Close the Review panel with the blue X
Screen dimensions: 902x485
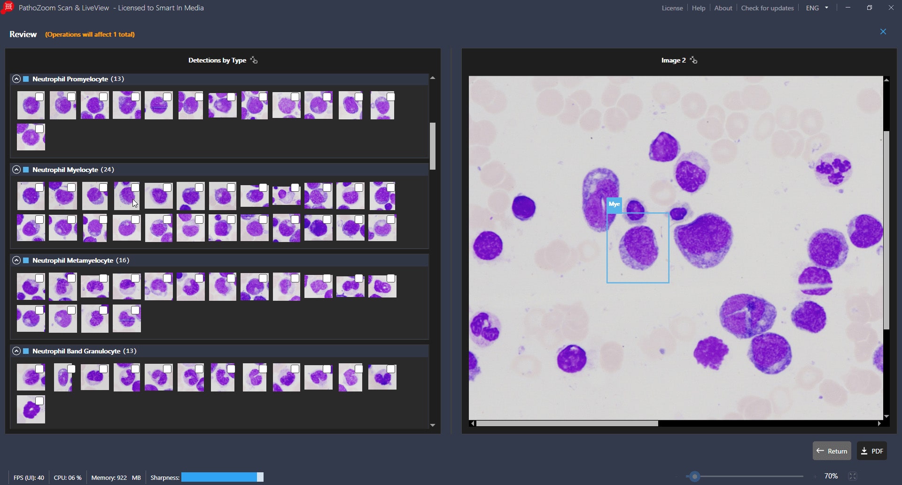coord(883,32)
